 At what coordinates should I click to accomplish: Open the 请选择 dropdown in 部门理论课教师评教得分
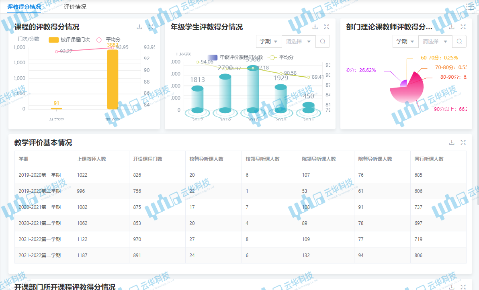click(x=435, y=41)
